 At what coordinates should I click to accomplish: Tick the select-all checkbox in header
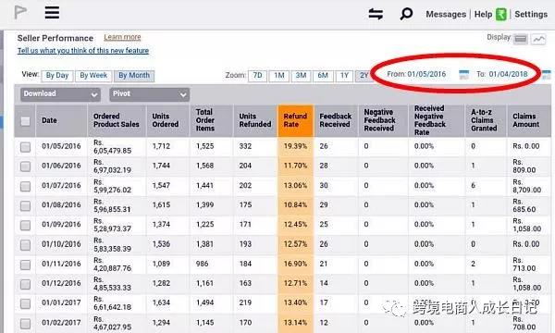click(25, 121)
